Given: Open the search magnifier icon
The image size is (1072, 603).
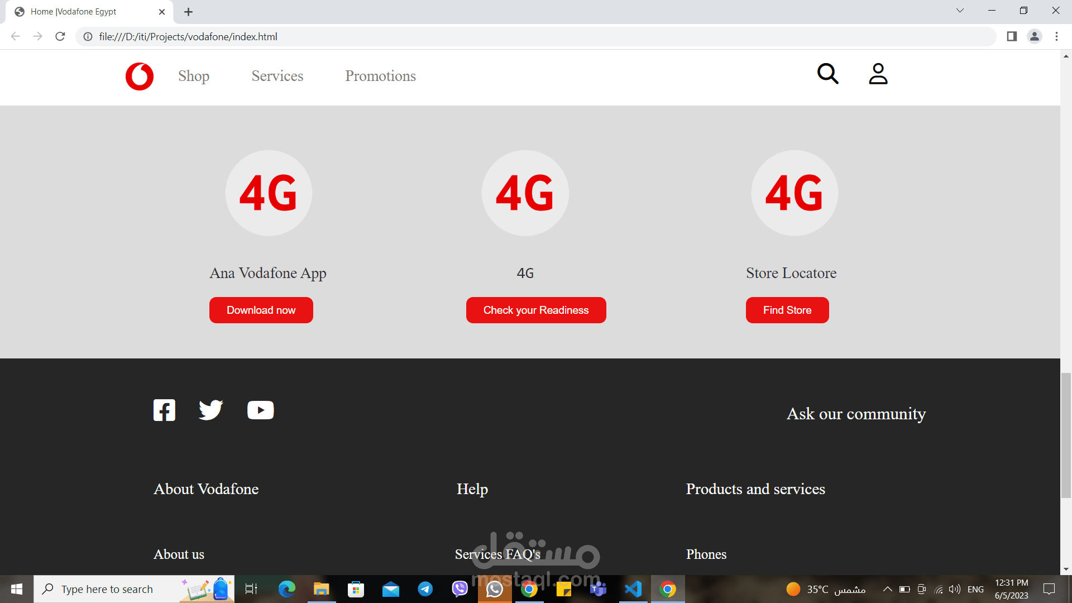Looking at the screenshot, I should click(827, 74).
